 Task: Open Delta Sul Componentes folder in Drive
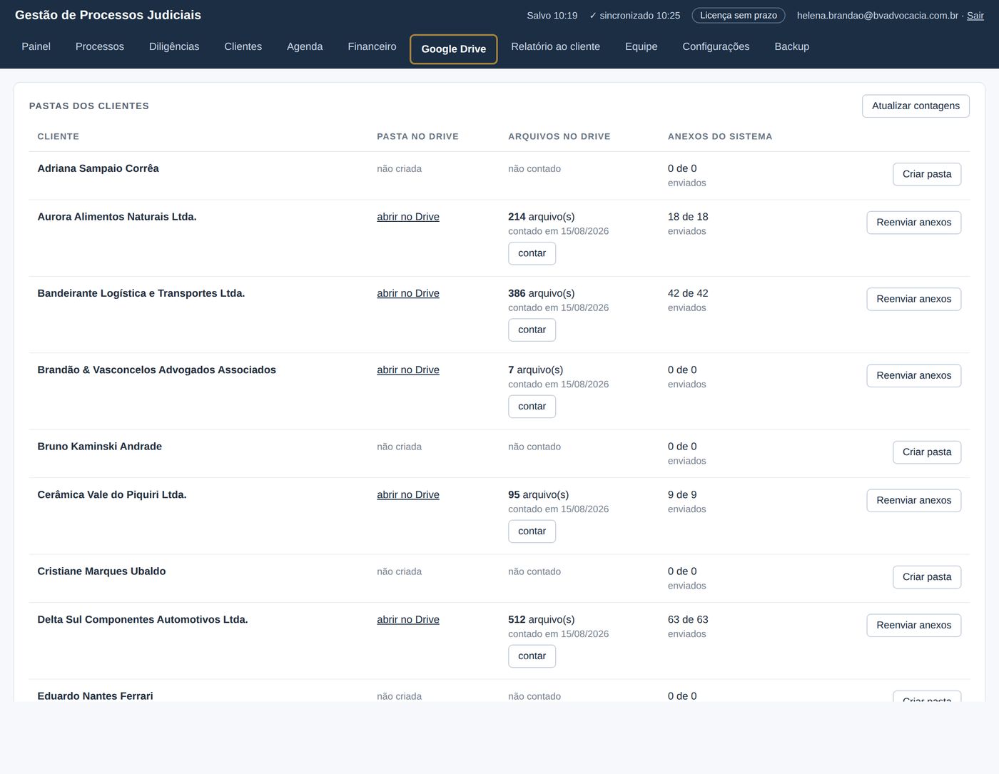tap(408, 619)
